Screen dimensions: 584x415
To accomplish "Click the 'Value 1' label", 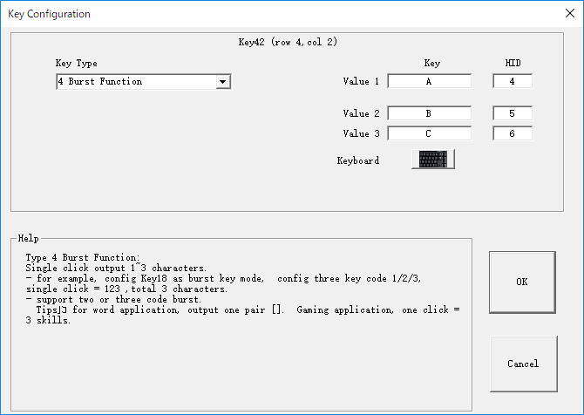I will pos(361,81).
